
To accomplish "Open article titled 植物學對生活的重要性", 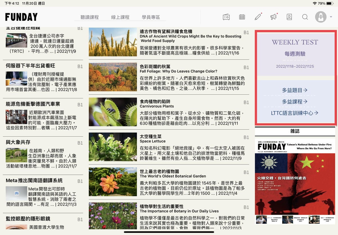I will (161, 206).
